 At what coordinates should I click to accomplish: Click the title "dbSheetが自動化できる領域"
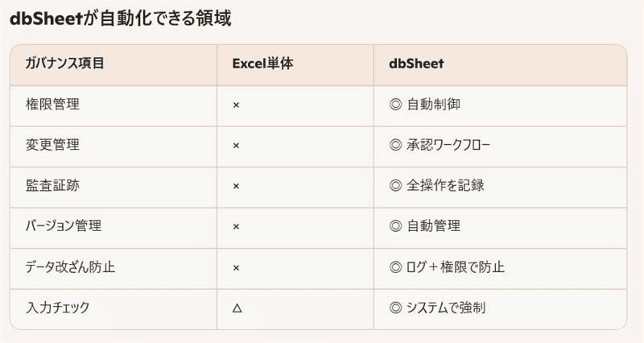coord(121,18)
